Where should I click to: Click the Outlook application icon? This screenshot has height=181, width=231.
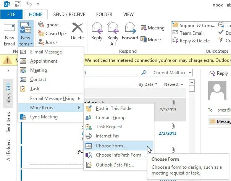click(x=7, y=4)
